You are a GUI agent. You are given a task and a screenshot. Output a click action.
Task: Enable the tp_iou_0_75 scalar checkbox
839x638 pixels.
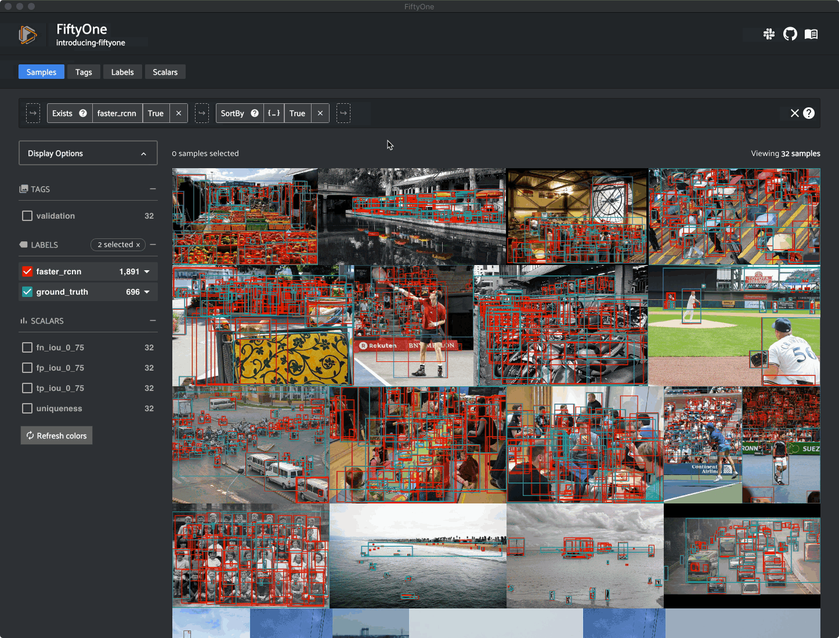(27, 388)
